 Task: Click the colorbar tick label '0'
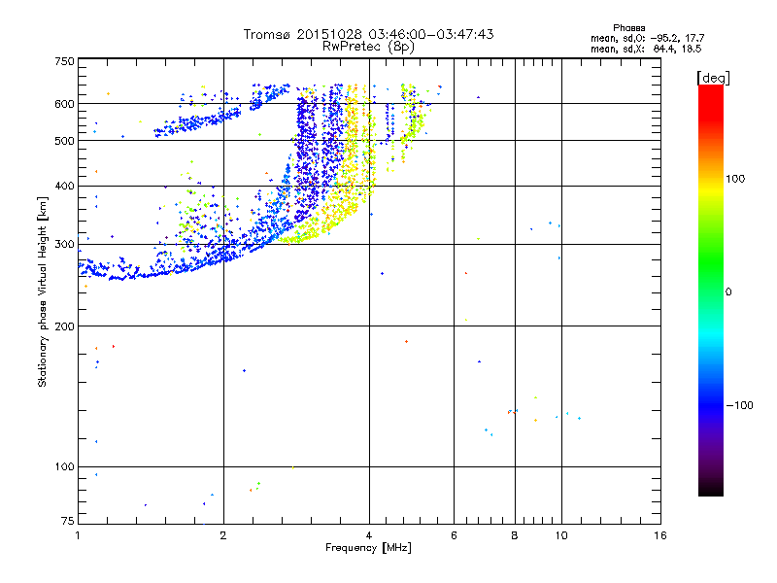pos(728,291)
